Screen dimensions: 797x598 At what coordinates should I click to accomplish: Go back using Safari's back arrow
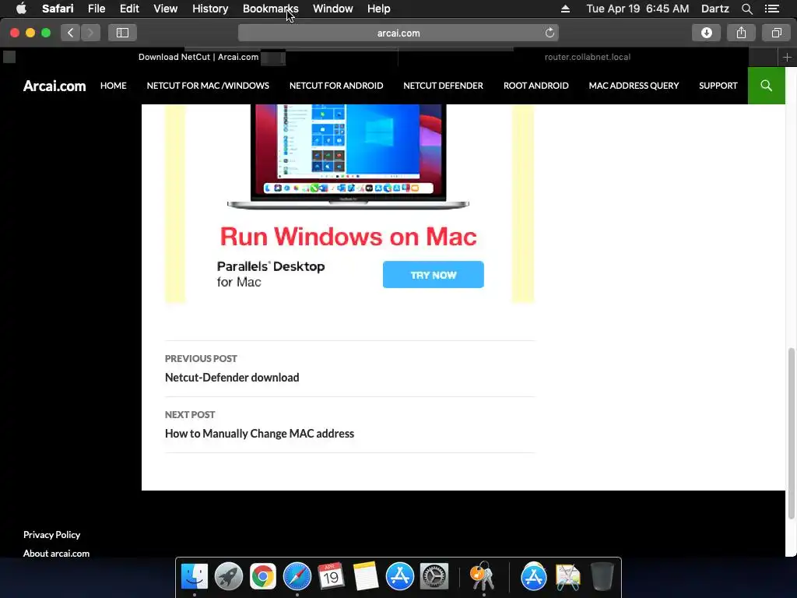71,33
